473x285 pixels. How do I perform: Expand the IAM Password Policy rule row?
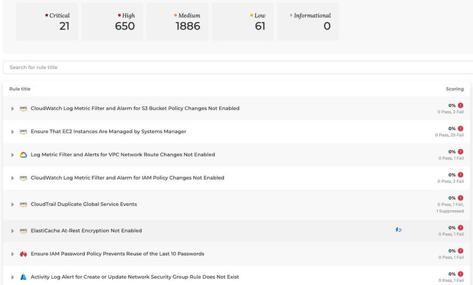pyautogui.click(x=12, y=254)
